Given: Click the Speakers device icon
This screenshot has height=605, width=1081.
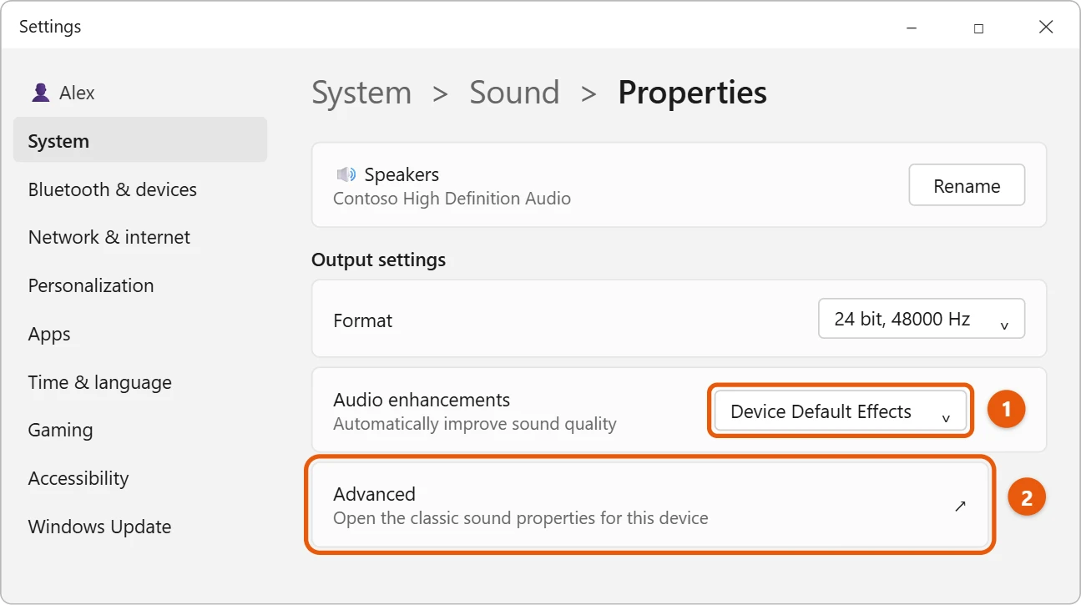Looking at the screenshot, I should click(346, 174).
